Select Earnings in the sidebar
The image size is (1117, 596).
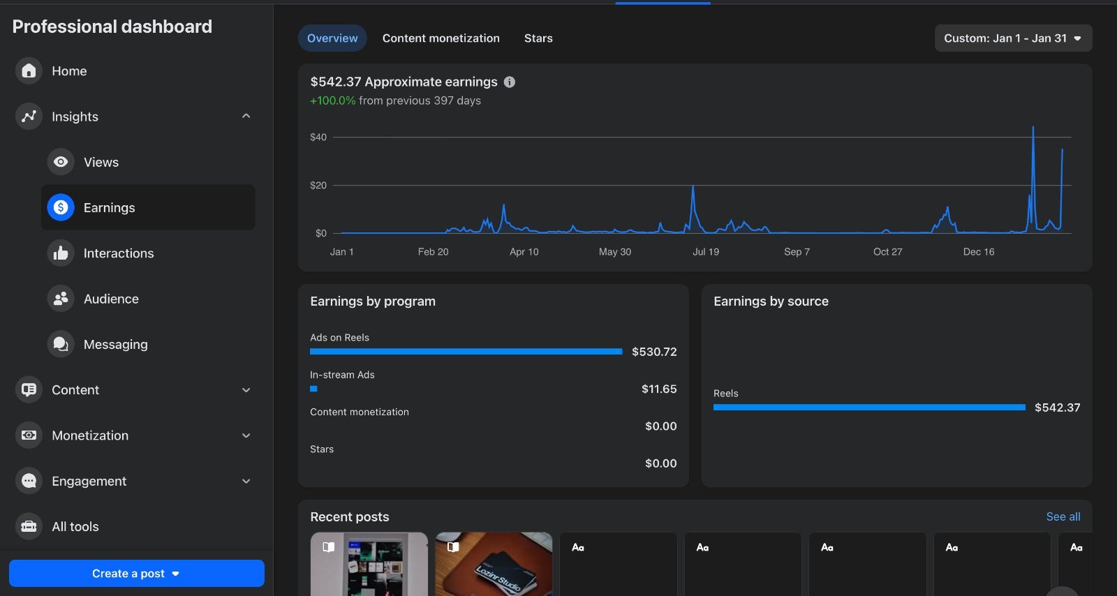(x=148, y=207)
